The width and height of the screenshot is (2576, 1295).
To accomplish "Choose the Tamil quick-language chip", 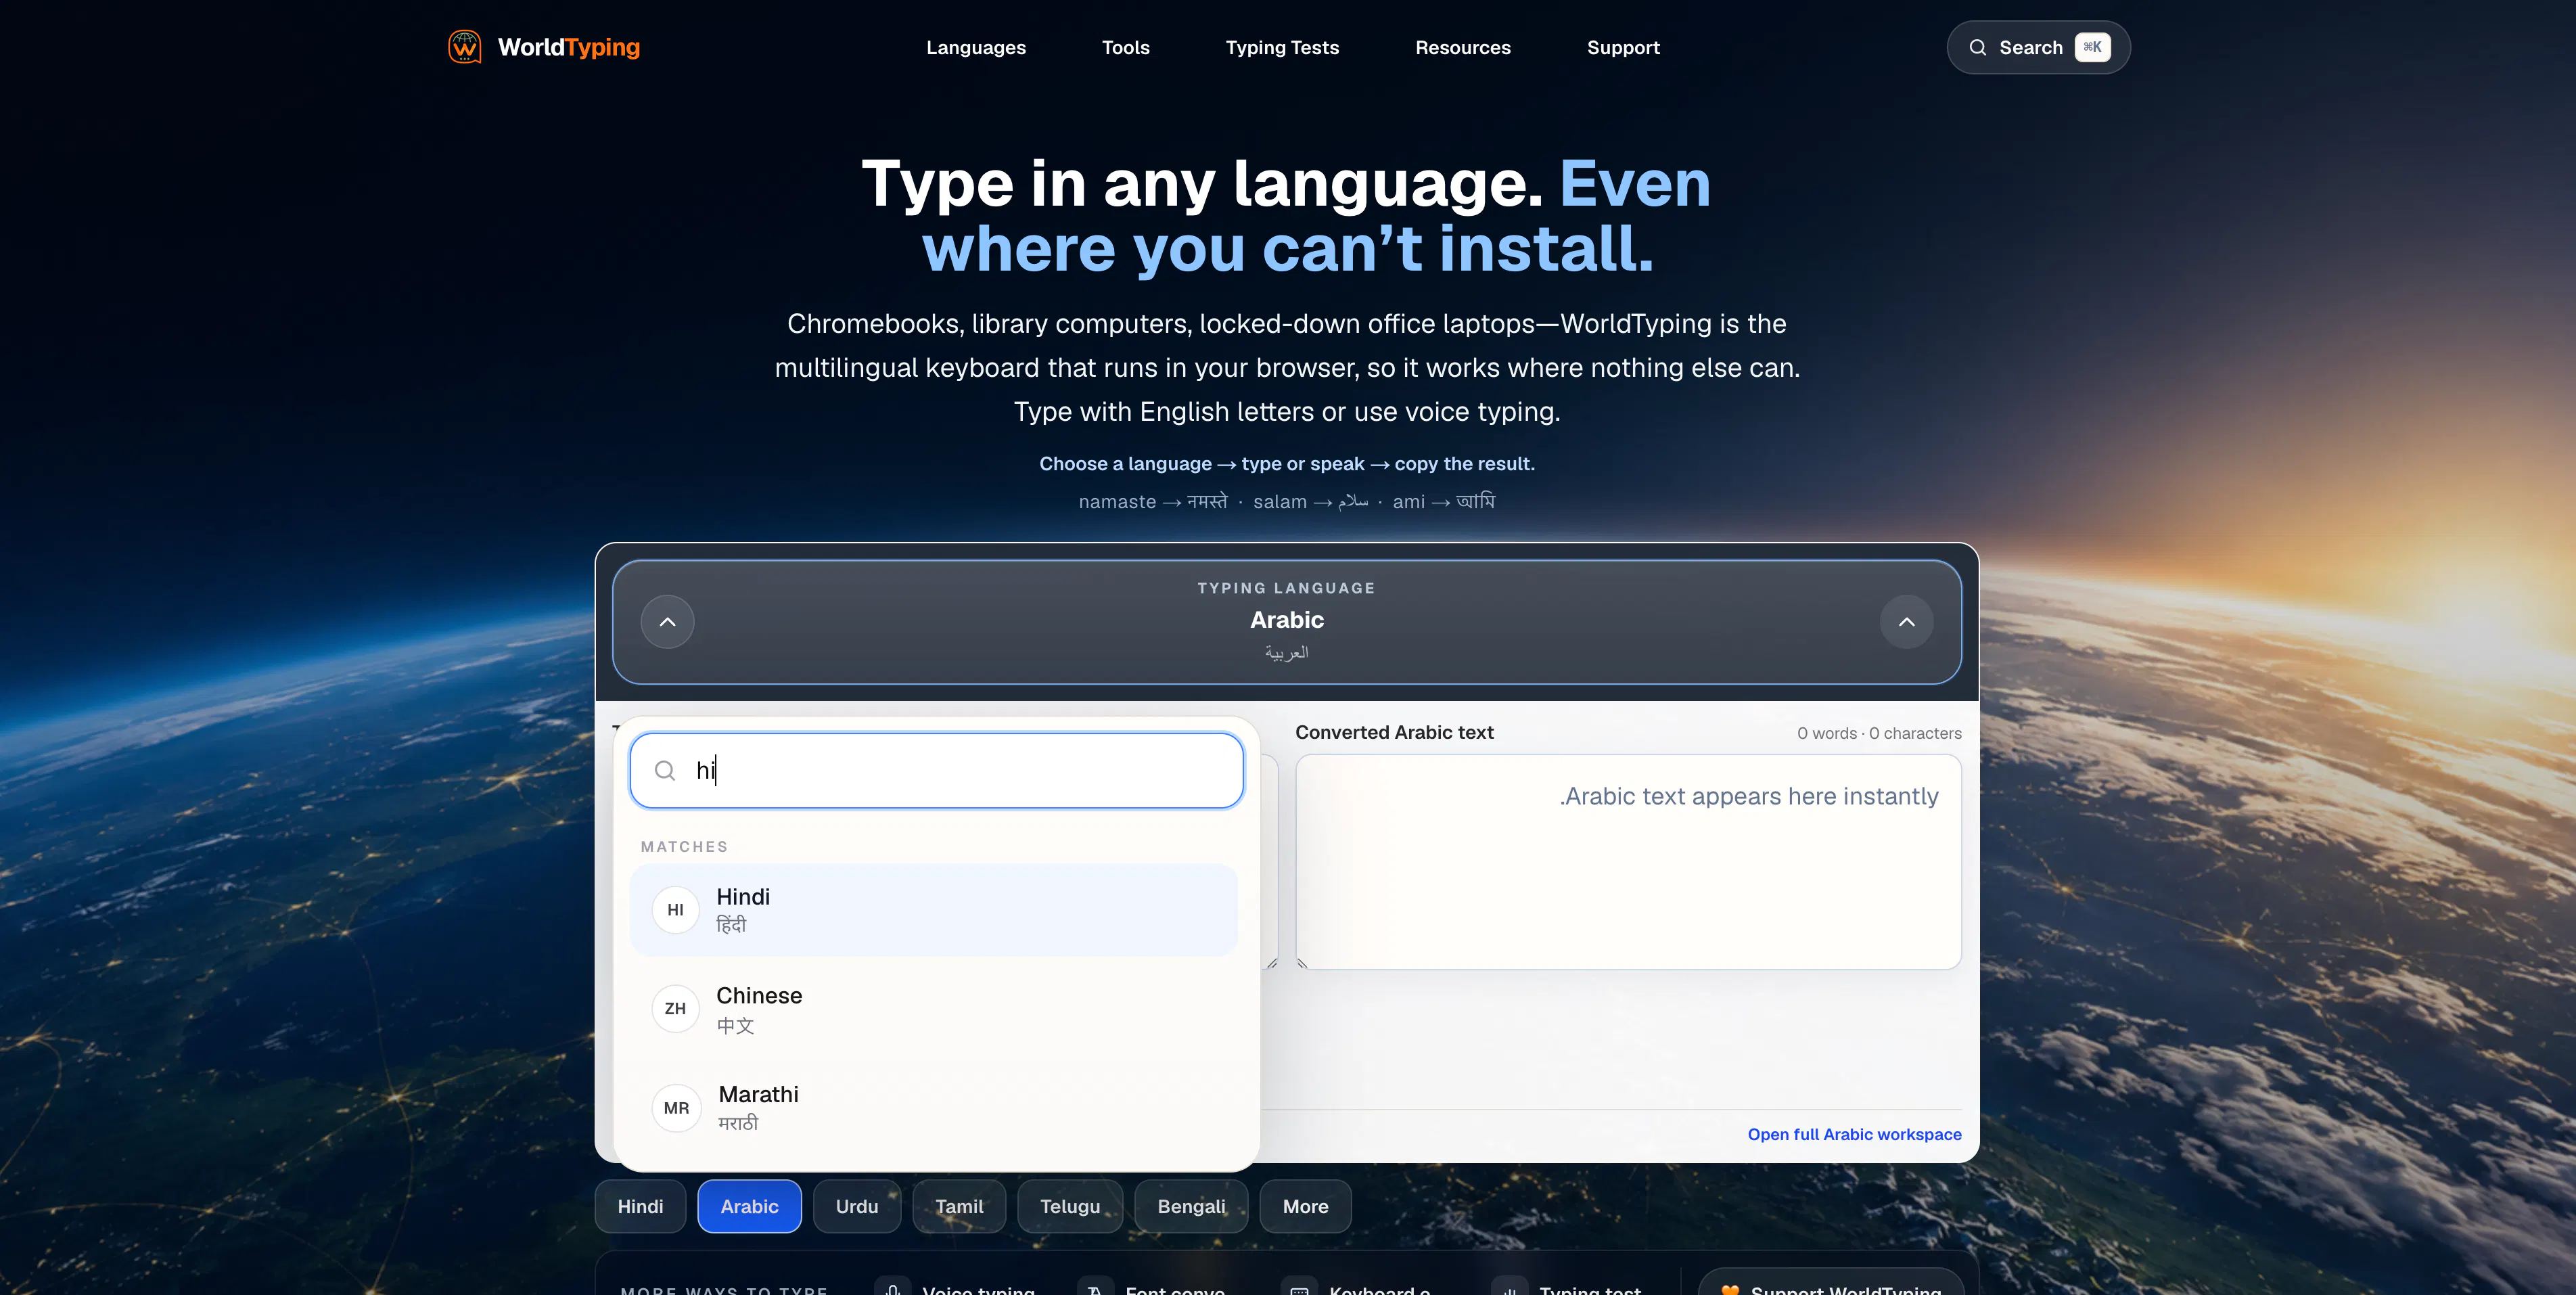I will 959,1206.
